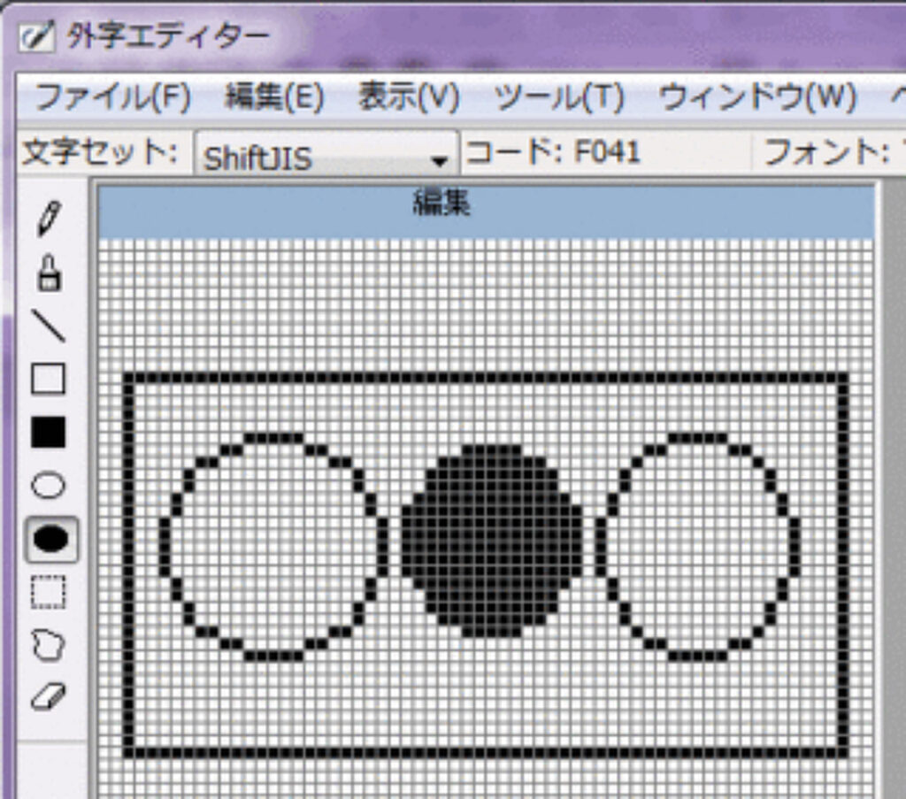Viewport: 906px width, 799px height.
Task: Select the Rectangular Selection tool
Action: [x=48, y=592]
